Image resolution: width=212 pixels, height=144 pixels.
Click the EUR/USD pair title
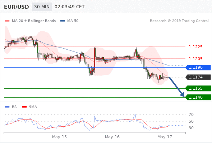click(17, 7)
